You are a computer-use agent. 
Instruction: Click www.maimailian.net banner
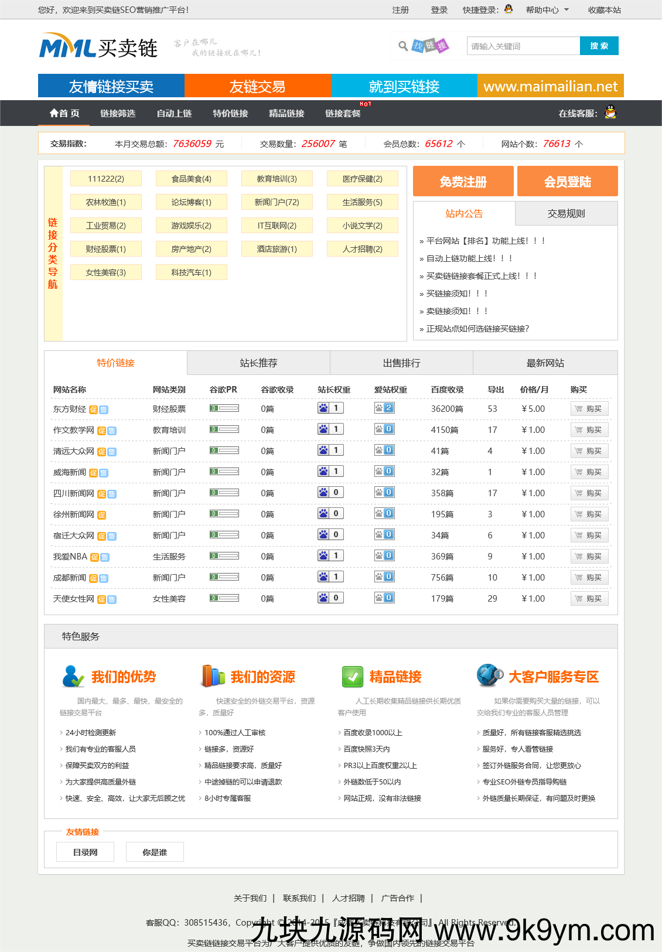click(x=551, y=86)
